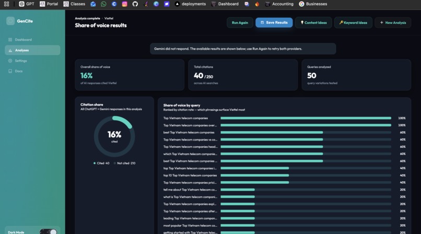The image size is (421, 234).
Task: Click the Analyses chart icon in sidebar
Action: pyautogui.click(x=10, y=50)
